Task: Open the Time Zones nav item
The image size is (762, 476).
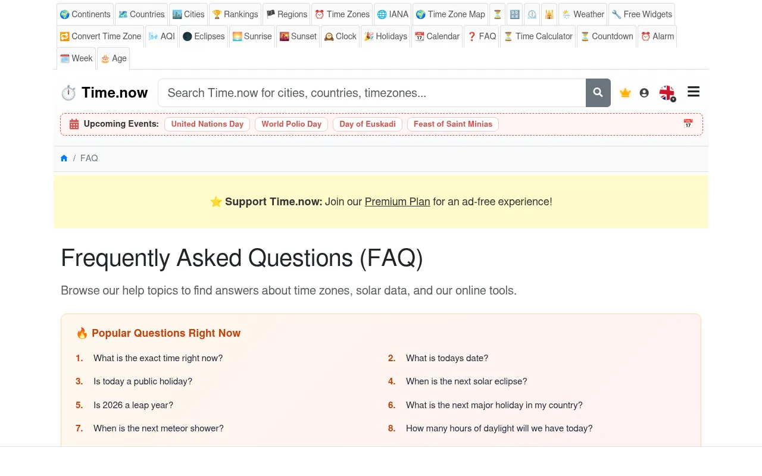Action: coord(342,14)
